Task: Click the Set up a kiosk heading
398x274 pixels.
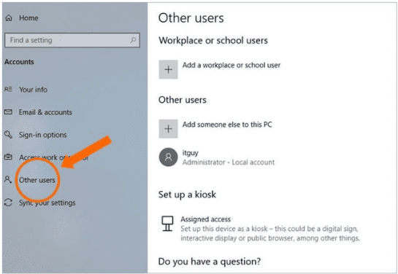Action: (188, 195)
